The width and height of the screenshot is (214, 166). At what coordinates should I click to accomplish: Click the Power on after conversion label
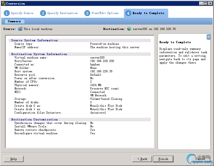point(35,78)
